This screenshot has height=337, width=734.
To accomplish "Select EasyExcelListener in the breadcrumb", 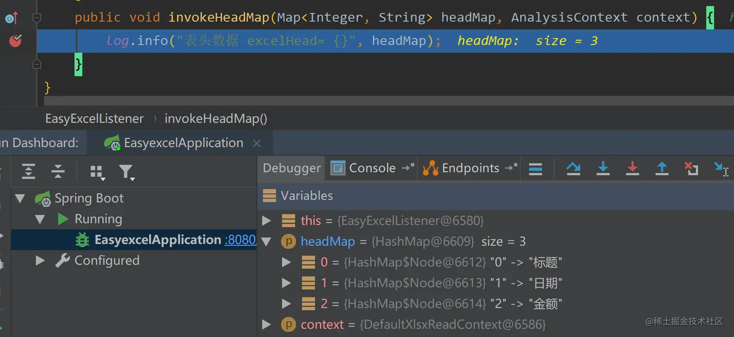I will pyautogui.click(x=94, y=119).
